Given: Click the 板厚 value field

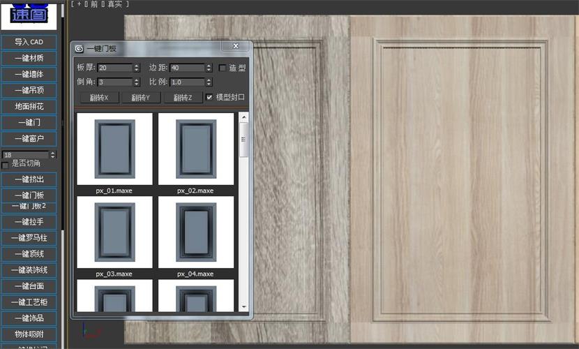Looking at the screenshot, I should point(115,68).
